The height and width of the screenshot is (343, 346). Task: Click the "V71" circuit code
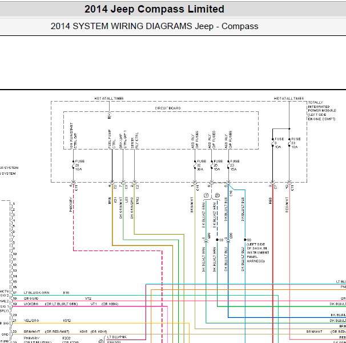94,304
